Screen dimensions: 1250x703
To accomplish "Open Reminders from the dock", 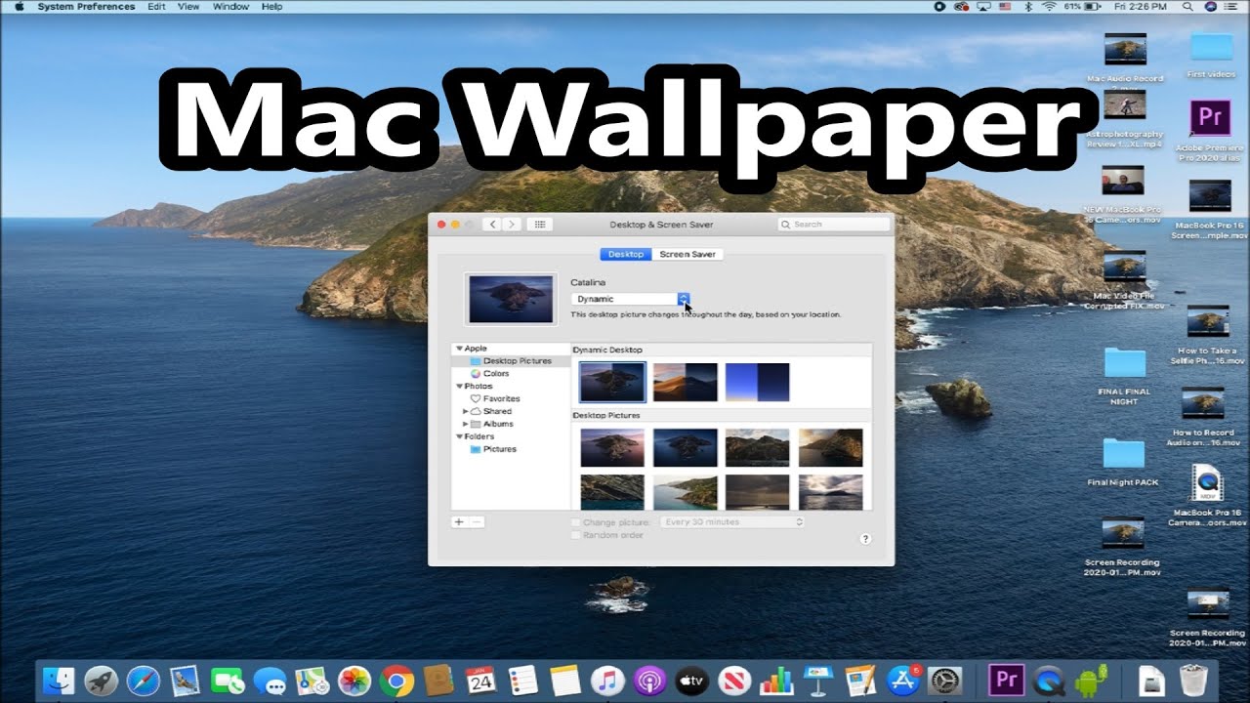I will pyautogui.click(x=523, y=681).
